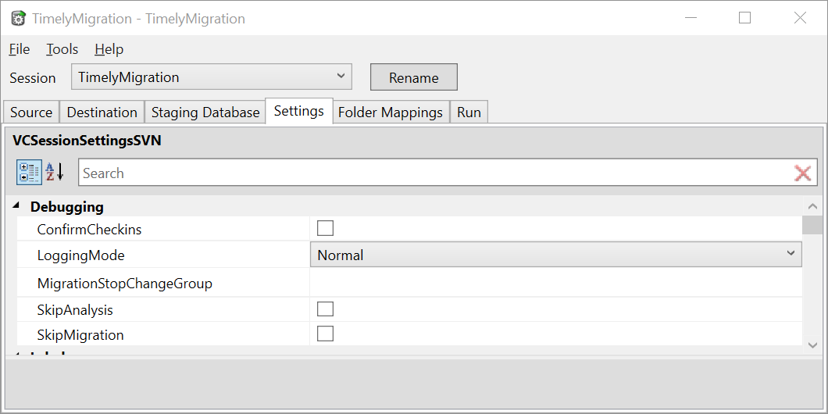Select the MigrationStopChangeGroup property label

tap(125, 284)
